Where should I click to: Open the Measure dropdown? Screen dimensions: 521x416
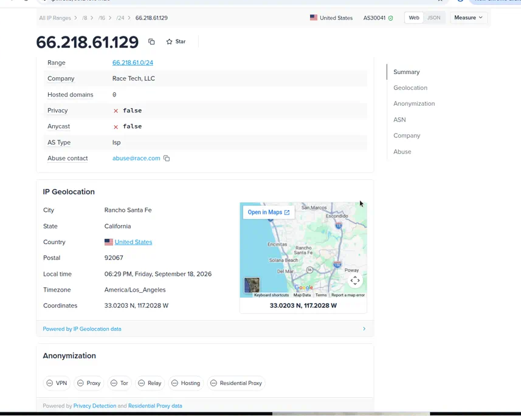point(469,18)
